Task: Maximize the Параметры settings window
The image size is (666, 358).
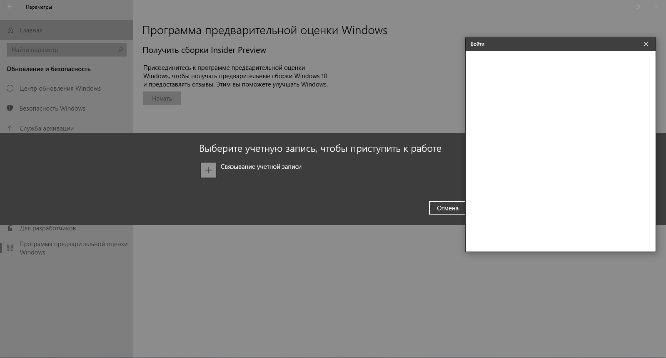Action: tap(638, 7)
